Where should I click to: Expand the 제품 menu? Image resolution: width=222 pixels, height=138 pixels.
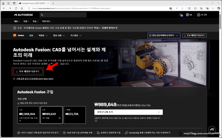(x=17, y=21)
